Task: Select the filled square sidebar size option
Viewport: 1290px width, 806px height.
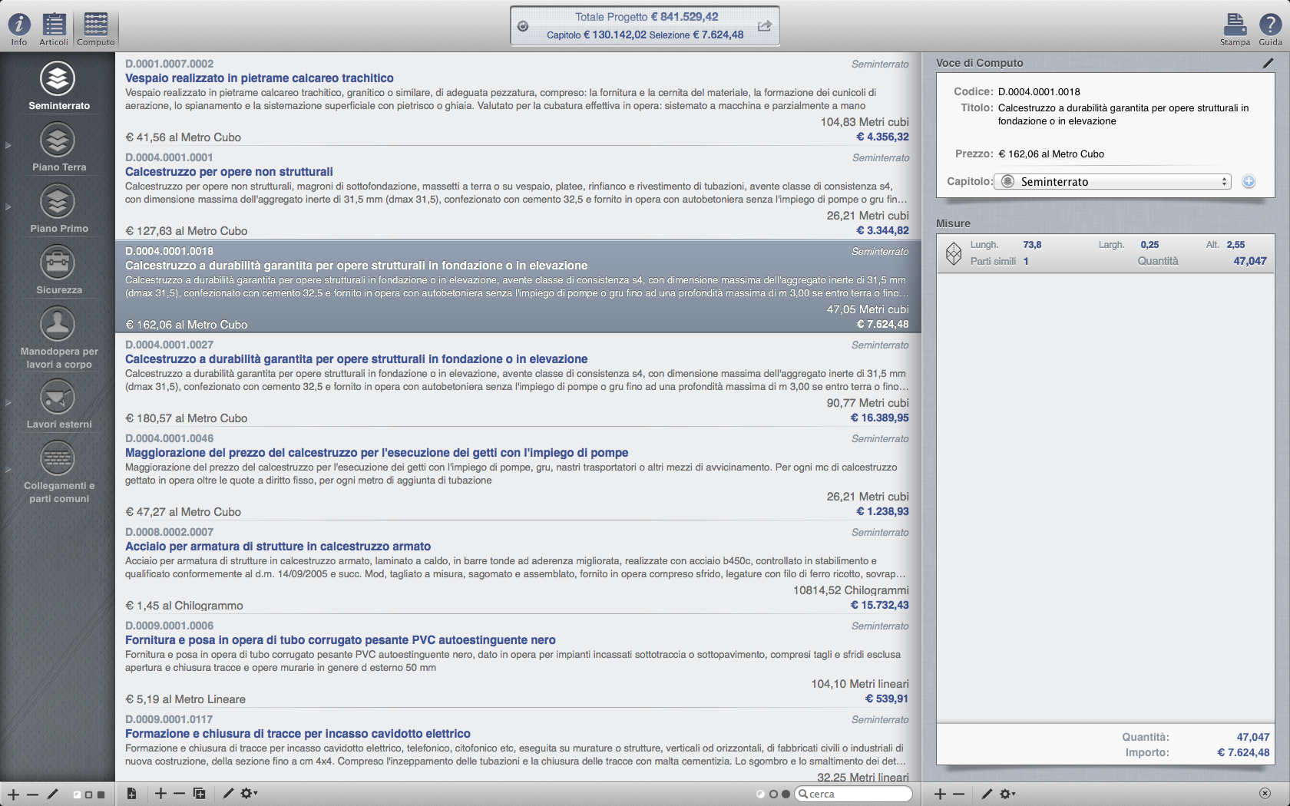Action: 101,794
